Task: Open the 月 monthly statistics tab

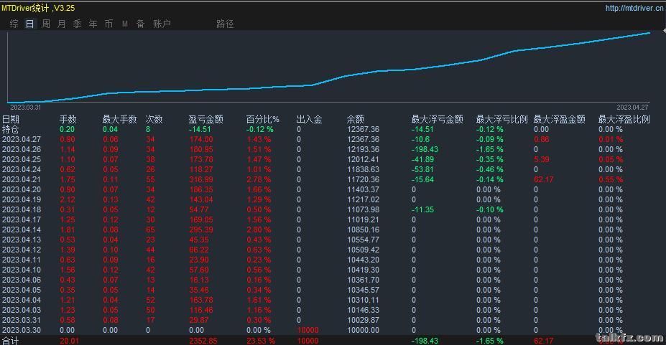Action: pos(62,24)
